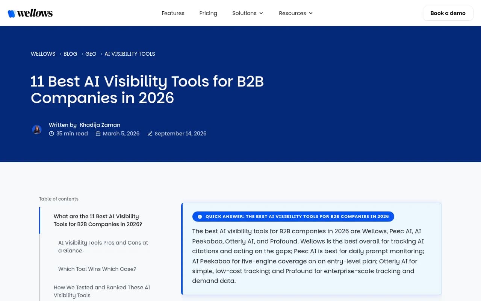Expand the Resources dropdown menu

(296, 13)
